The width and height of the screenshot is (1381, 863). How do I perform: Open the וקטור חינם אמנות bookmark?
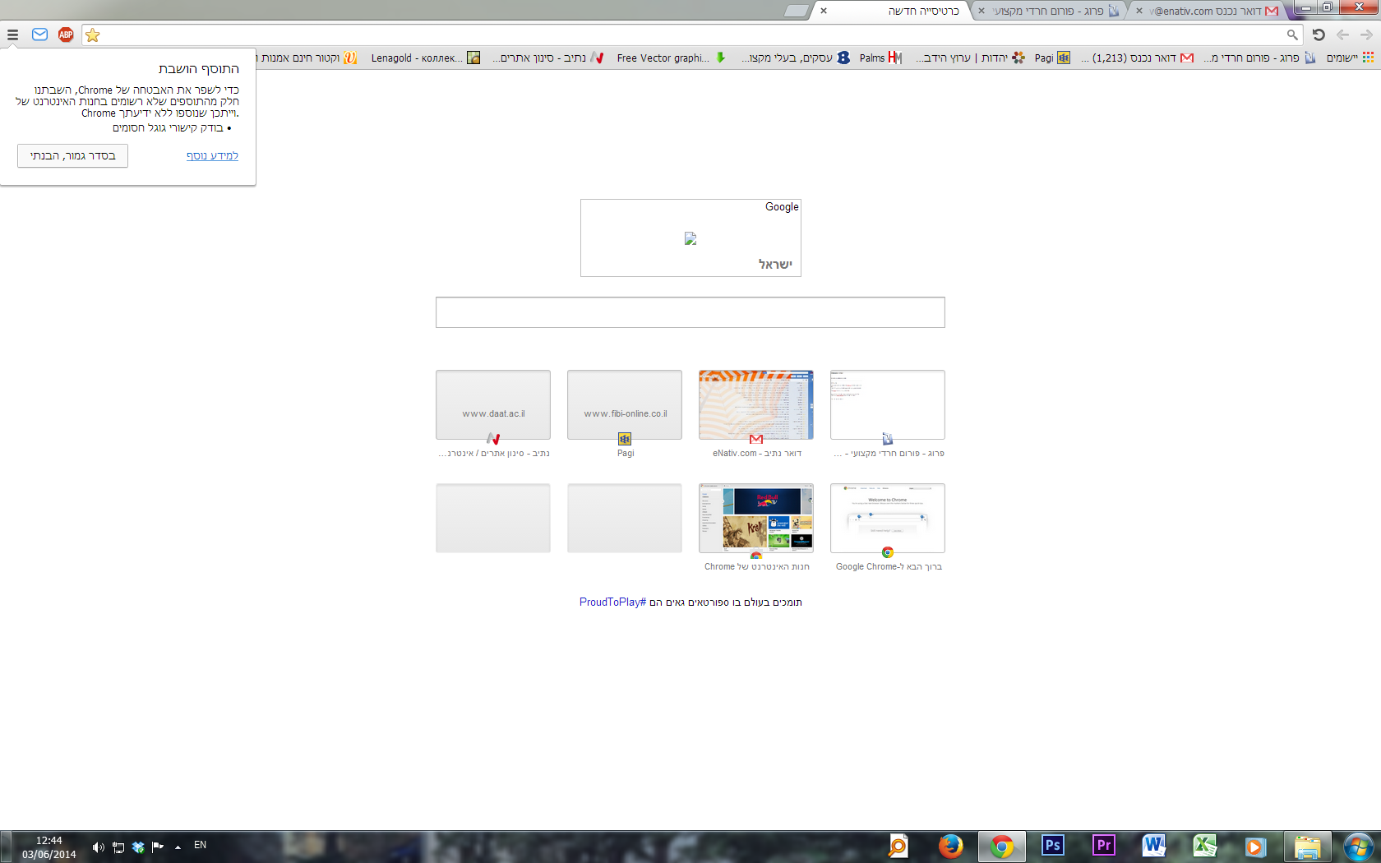307,58
